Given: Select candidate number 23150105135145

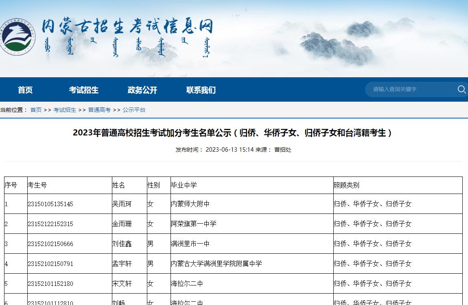Looking at the screenshot, I should tap(50, 204).
